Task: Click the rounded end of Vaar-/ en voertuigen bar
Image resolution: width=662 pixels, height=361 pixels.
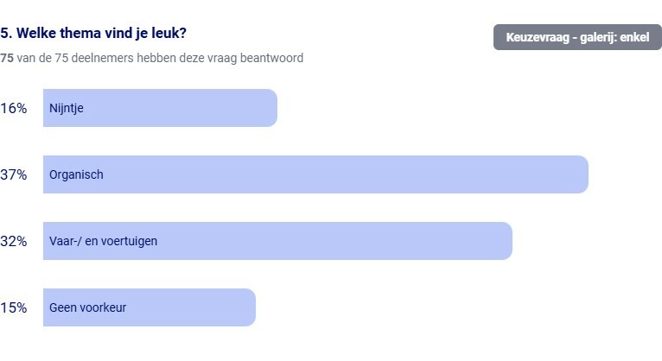Action: click(506, 241)
